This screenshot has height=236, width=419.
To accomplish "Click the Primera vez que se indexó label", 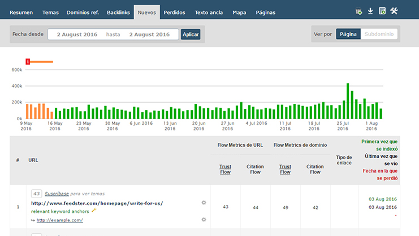I will tap(379, 145).
